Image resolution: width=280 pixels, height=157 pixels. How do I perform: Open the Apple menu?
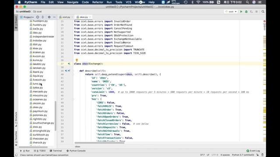[x=19, y=2]
